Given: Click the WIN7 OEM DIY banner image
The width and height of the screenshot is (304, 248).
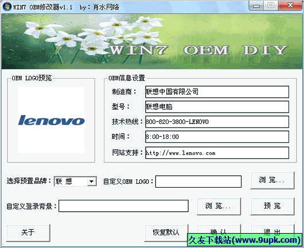Looking at the screenshot, I should (x=152, y=41).
